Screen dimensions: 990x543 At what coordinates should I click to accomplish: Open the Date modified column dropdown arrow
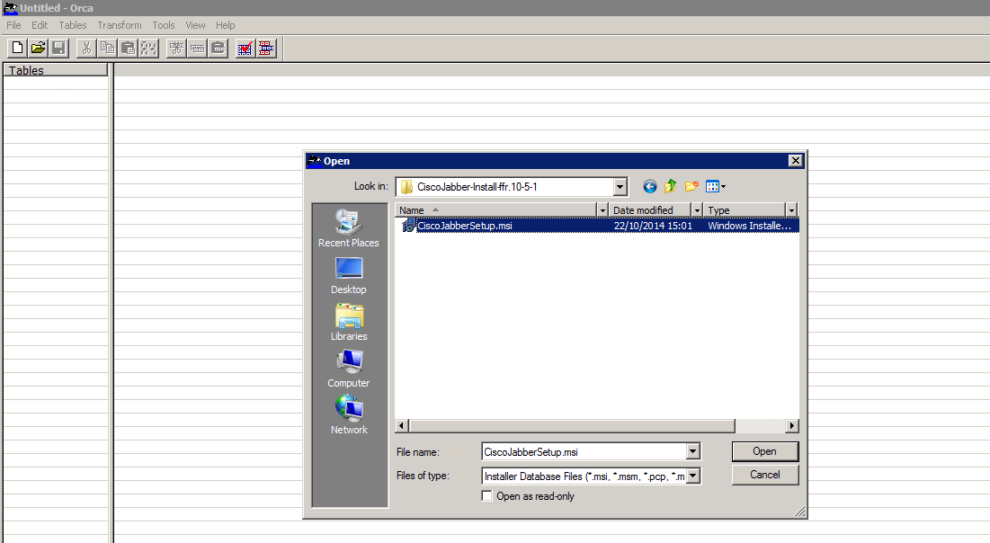pos(697,210)
